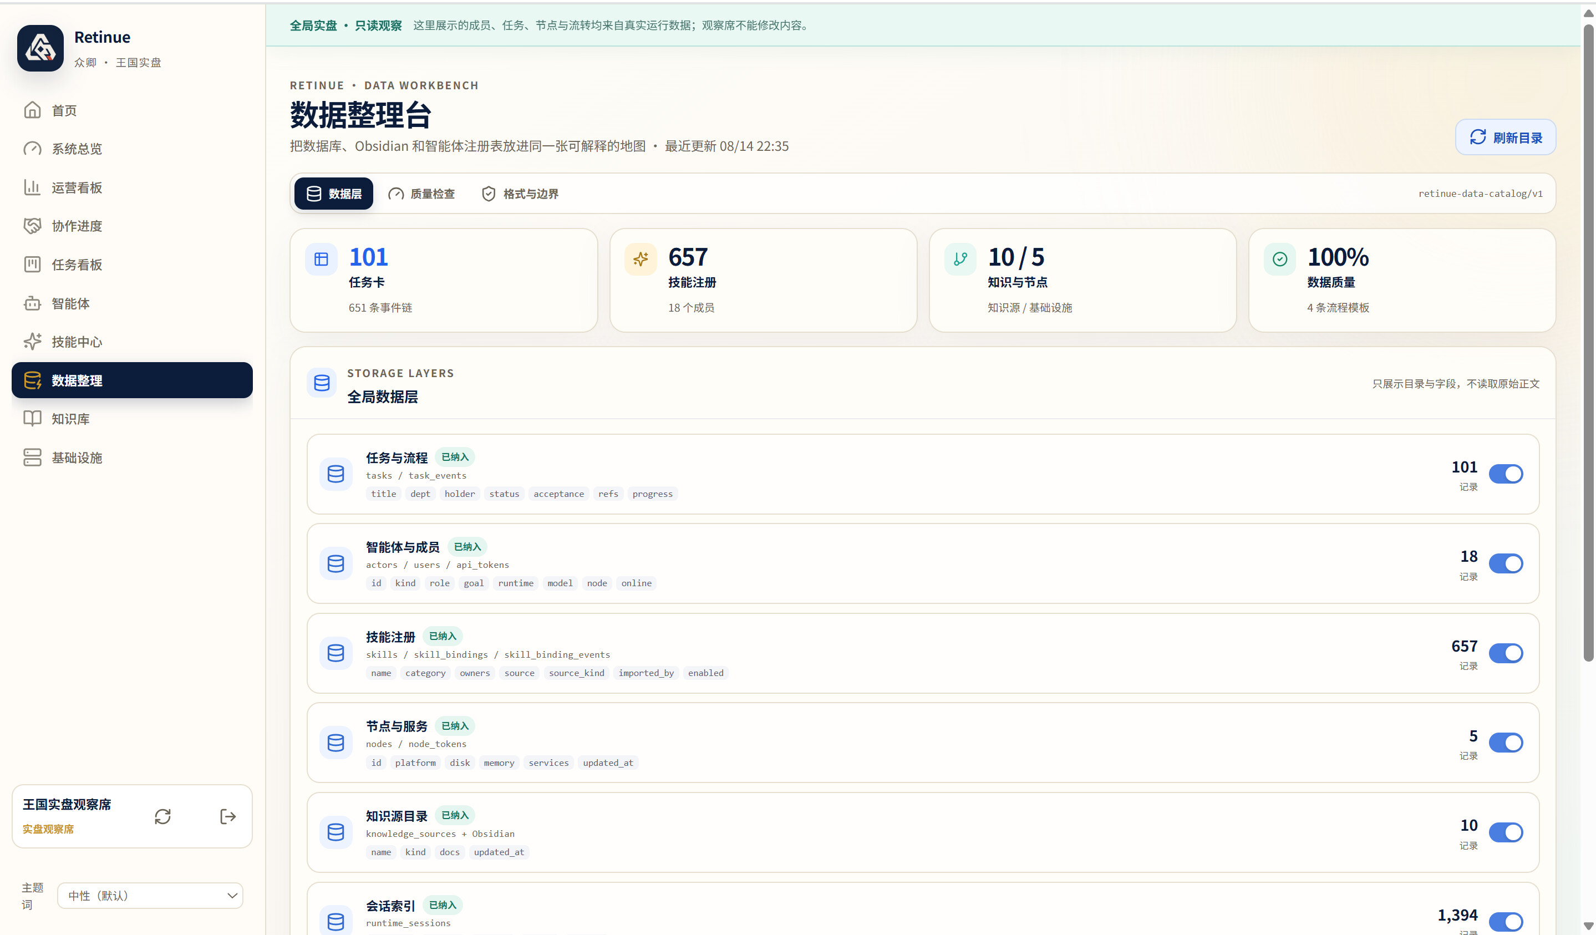The width and height of the screenshot is (1596, 935).
Task: Open 任务看板 kanban icon
Action: click(32, 265)
